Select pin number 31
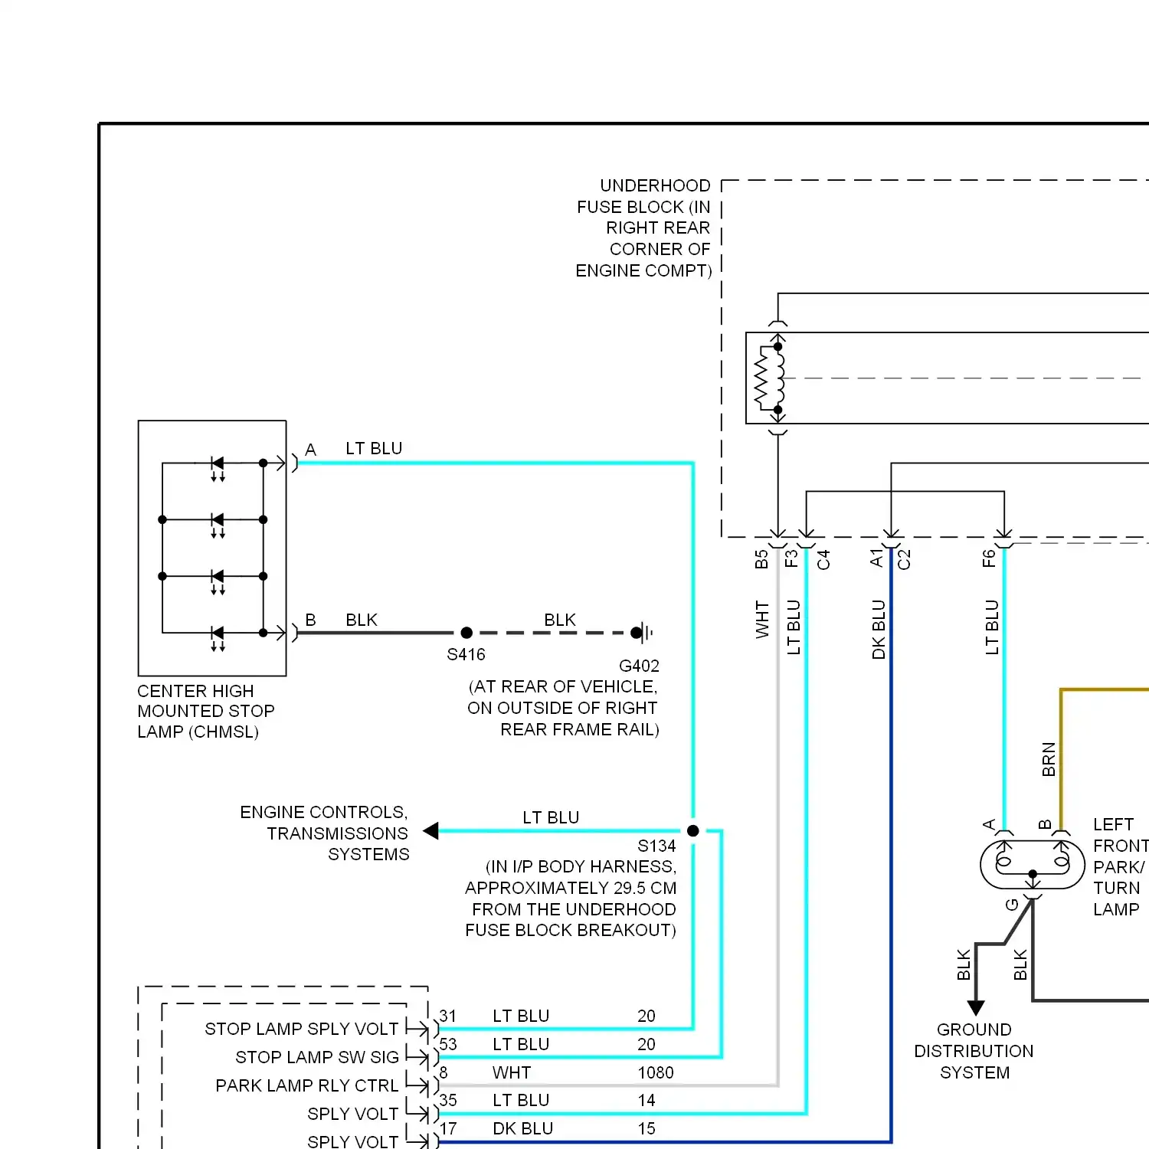 (x=448, y=1016)
